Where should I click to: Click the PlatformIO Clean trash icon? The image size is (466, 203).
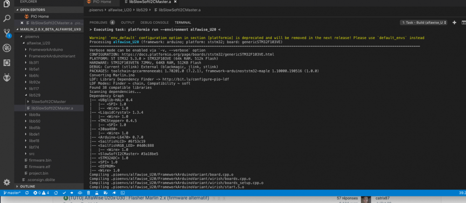coord(88,193)
